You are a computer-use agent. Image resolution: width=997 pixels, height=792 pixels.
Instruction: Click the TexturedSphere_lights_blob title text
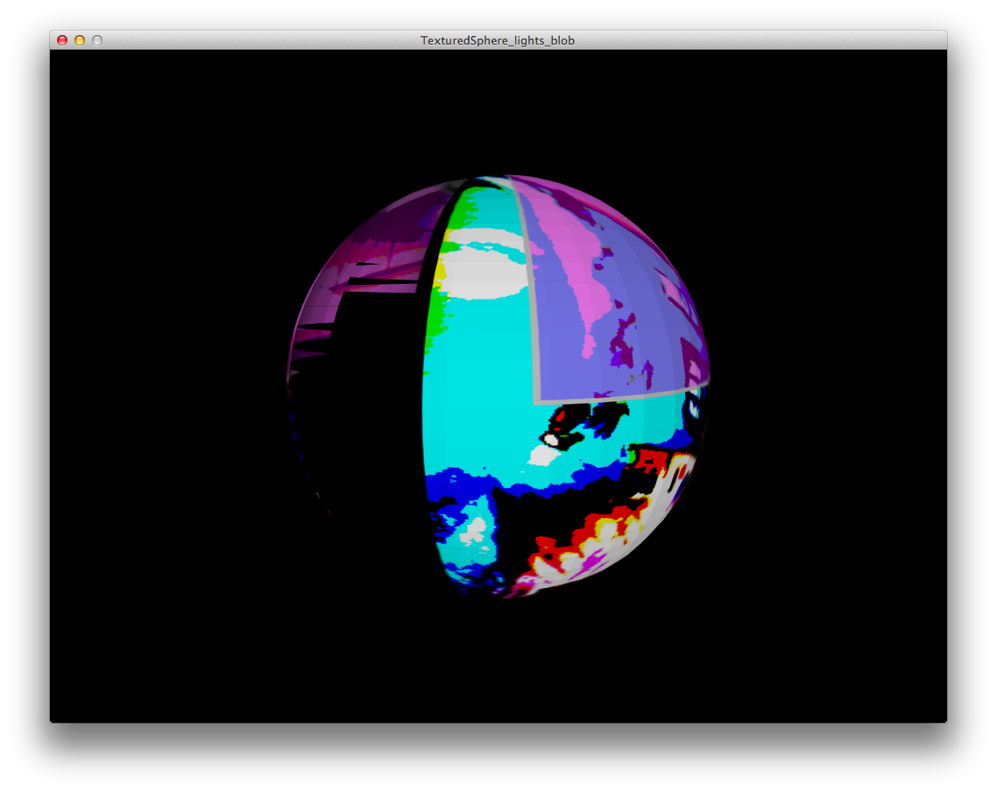pos(498,40)
